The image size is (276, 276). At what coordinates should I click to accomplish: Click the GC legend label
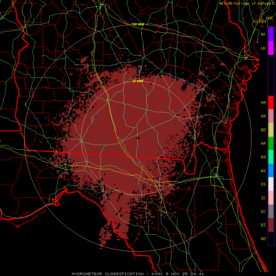pyautogui.click(x=263, y=212)
